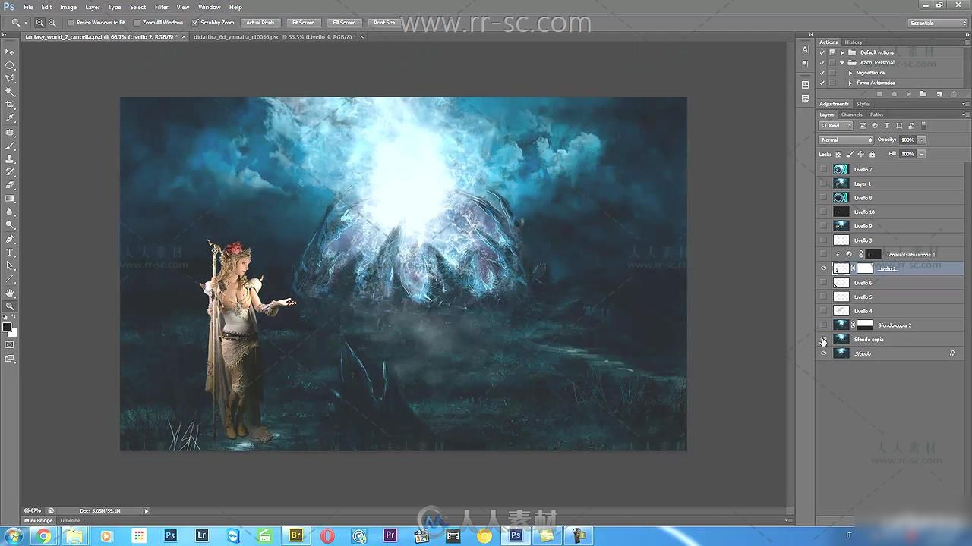The height and width of the screenshot is (546, 972).
Task: Click Zoom In icon in options bar
Action: click(40, 23)
